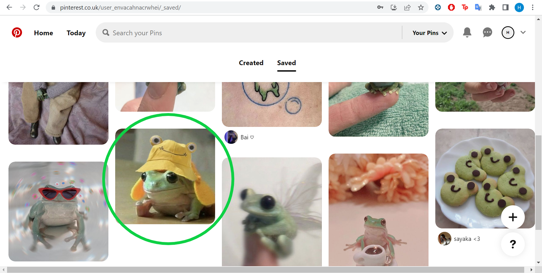Open the frog on teacup pin

(x=379, y=210)
